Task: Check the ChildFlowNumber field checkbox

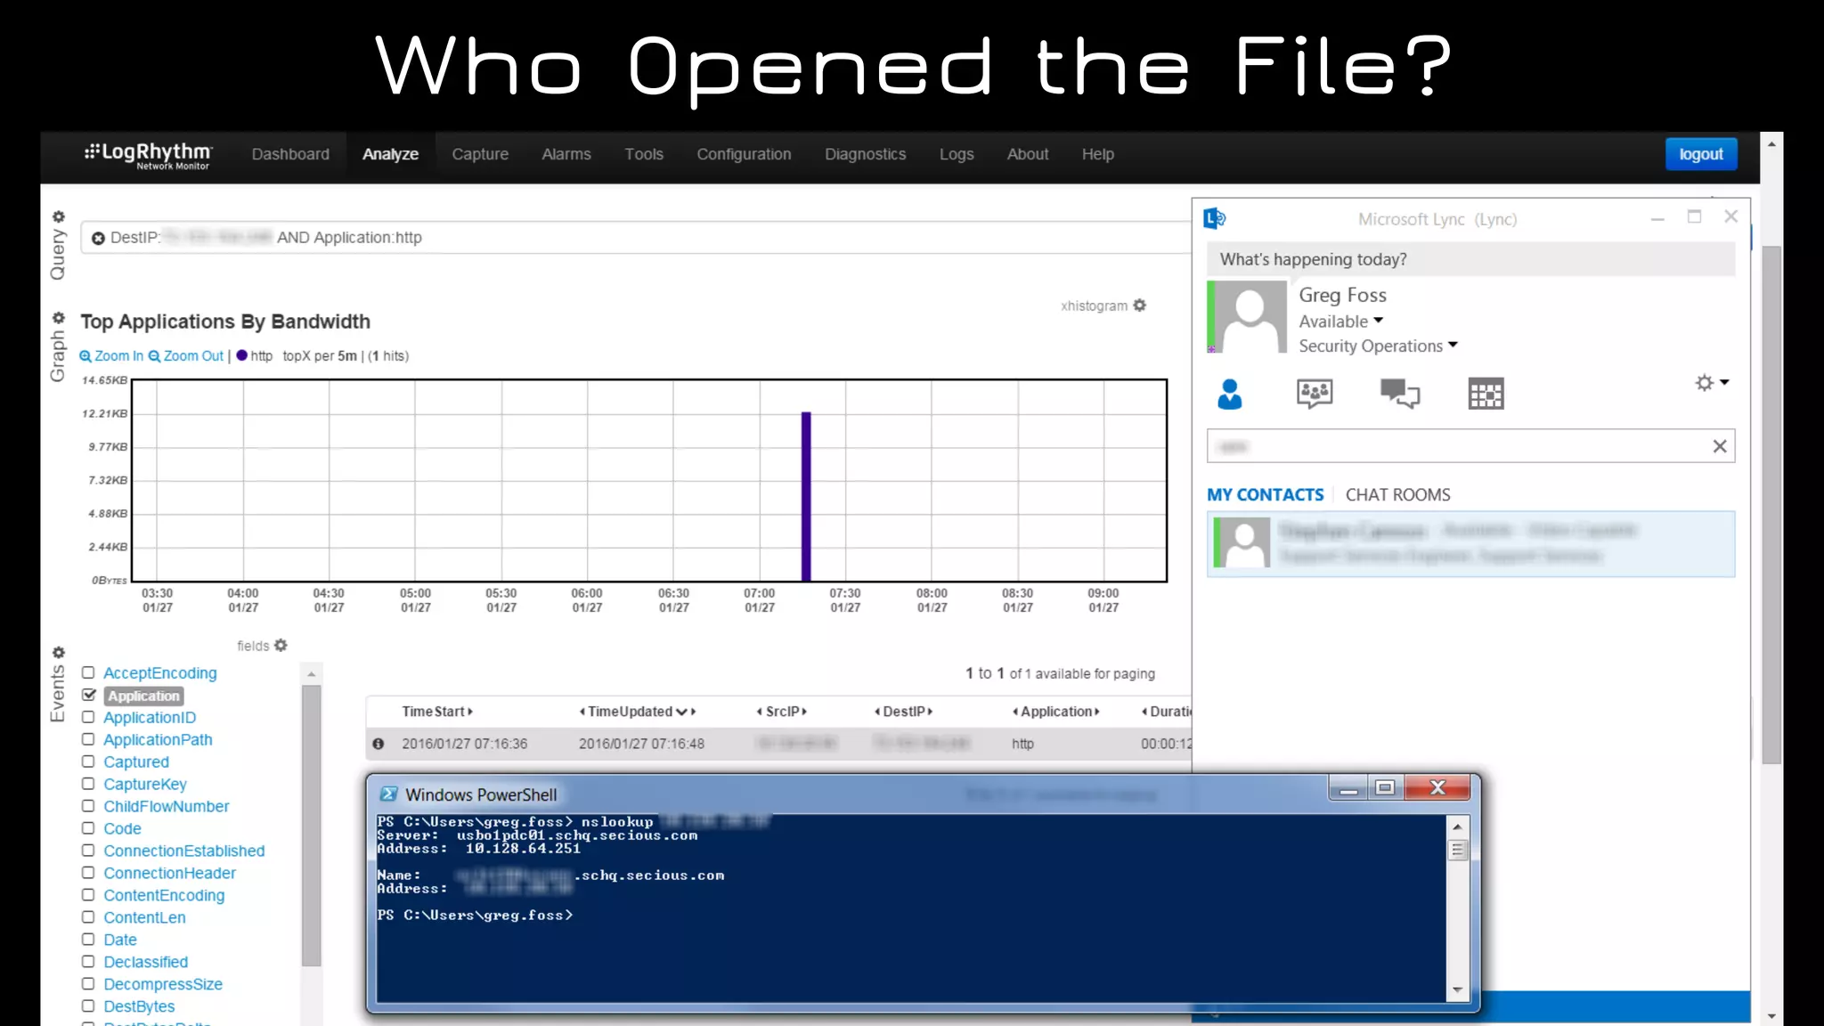Action: [x=88, y=806]
